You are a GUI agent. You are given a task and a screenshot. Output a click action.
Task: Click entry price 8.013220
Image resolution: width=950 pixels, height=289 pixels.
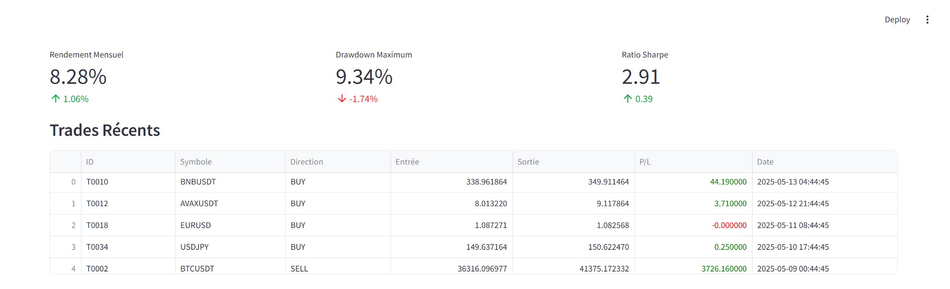pos(451,204)
